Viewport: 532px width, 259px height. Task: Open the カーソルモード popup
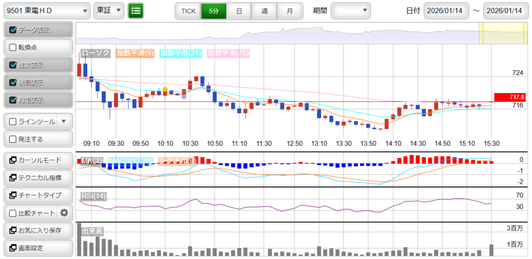pyautogui.click(x=37, y=160)
